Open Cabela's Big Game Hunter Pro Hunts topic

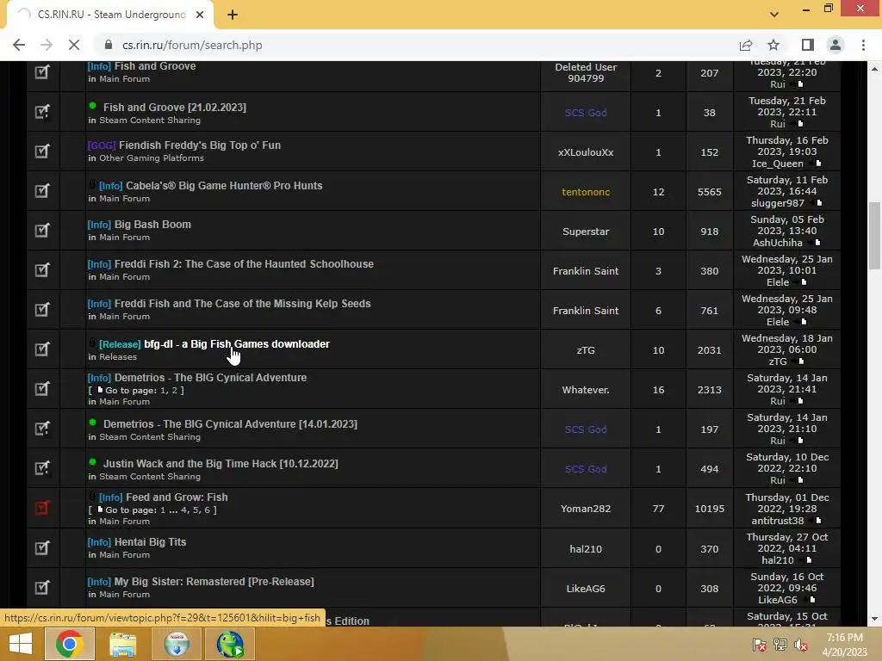tap(224, 186)
